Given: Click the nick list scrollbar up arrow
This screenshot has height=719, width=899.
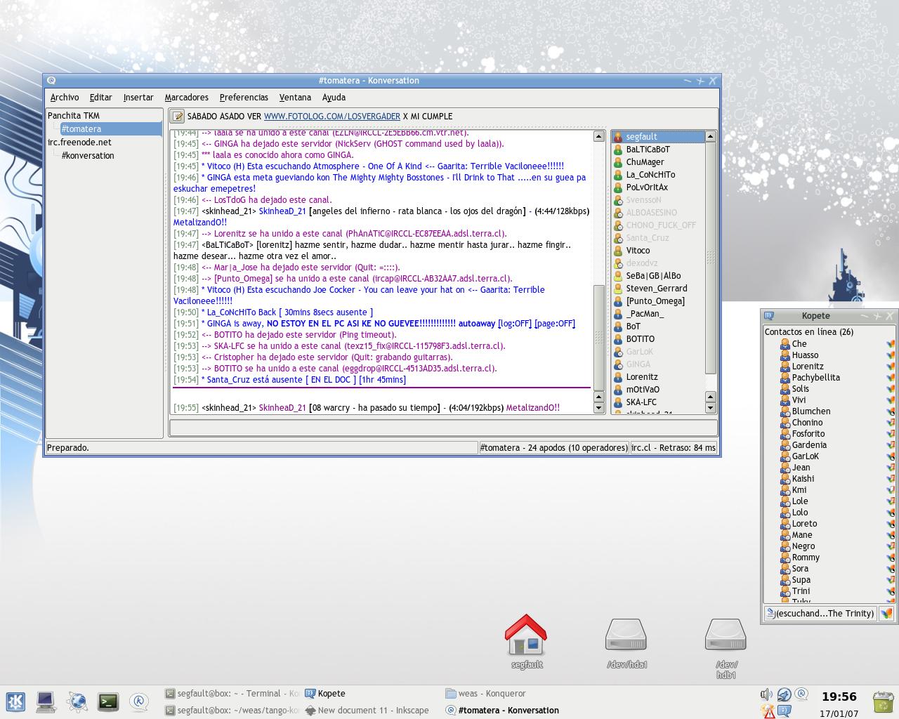Looking at the screenshot, I should tap(710, 136).
